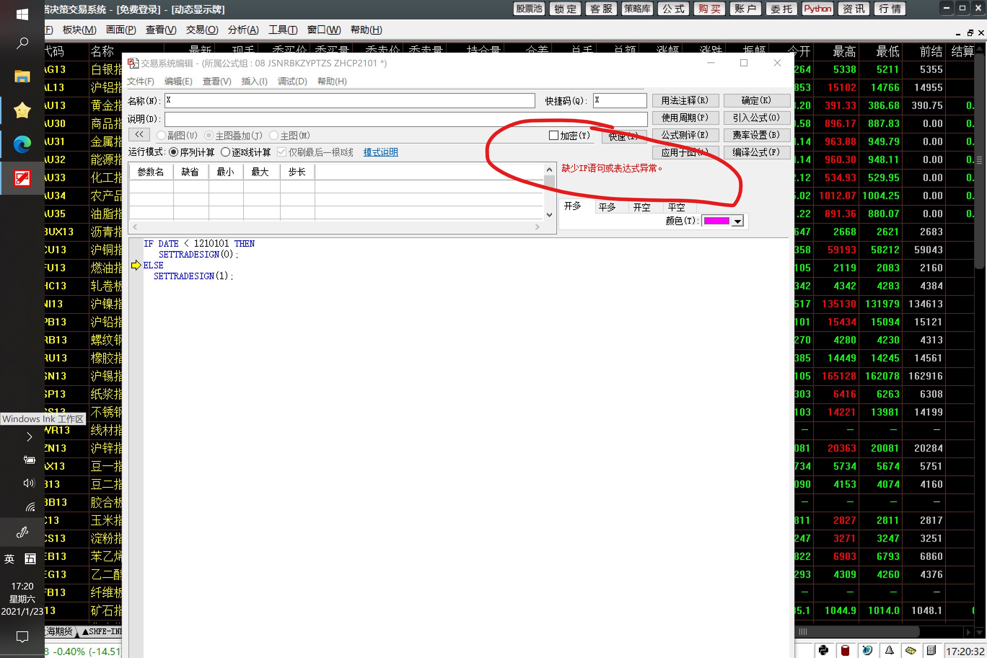The height and width of the screenshot is (658, 987).
Task: Open the 颜色(T) color dropdown arrow
Action: (x=737, y=221)
